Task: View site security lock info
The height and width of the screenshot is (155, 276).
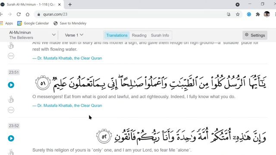Action: tap(39, 14)
